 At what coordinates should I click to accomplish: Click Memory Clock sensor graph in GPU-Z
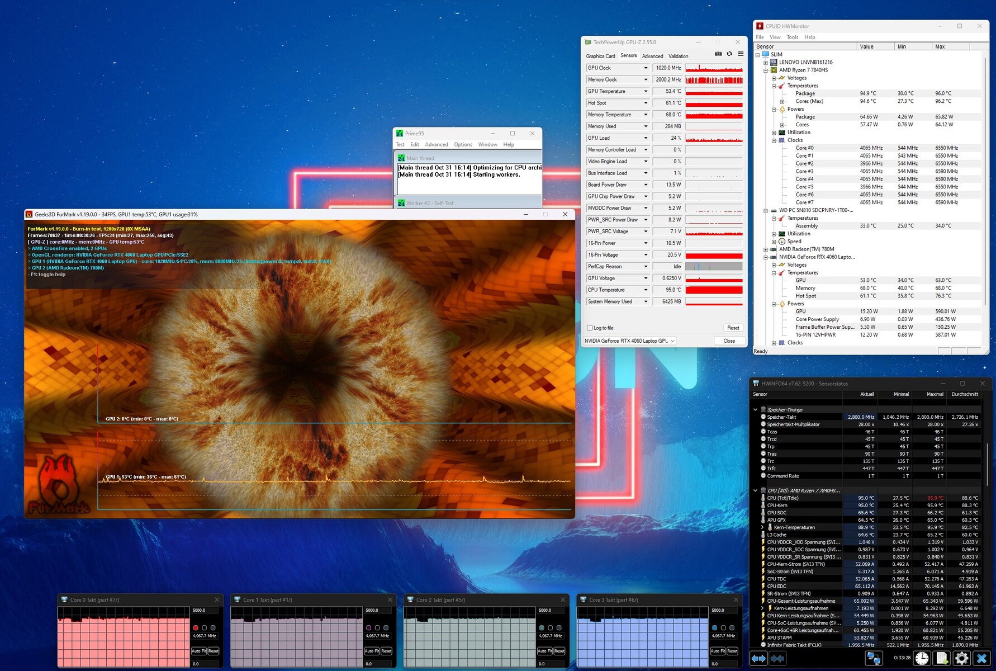pyautogui.click(x=714, y=79)
